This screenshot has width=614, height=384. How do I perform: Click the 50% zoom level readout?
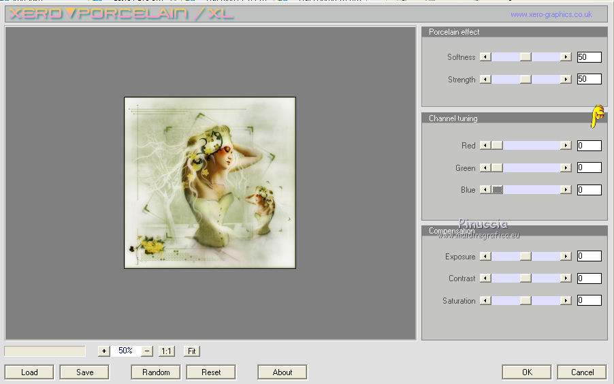[125, 351]
